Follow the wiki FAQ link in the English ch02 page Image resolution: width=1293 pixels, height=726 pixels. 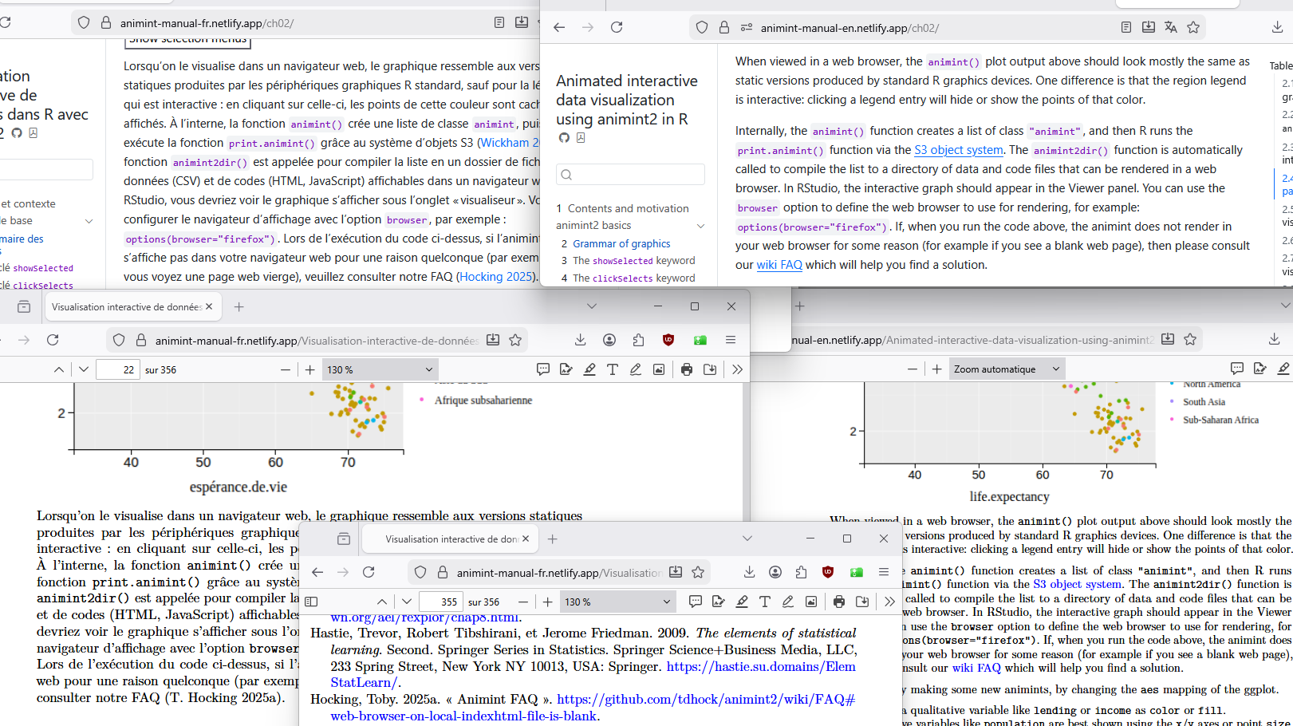coord(779,265)
